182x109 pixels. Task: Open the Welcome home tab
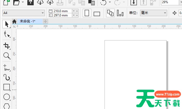pyautogui.click(x=14, y=21)
